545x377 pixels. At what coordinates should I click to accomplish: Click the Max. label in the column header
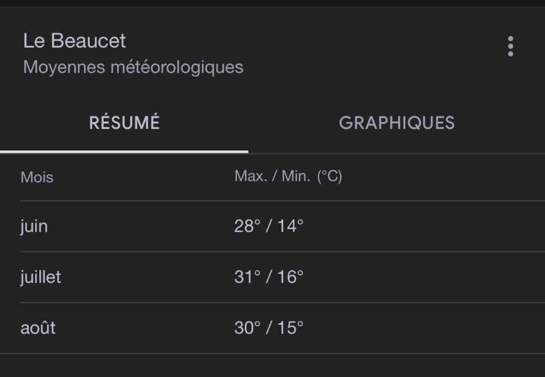point(251,176)
